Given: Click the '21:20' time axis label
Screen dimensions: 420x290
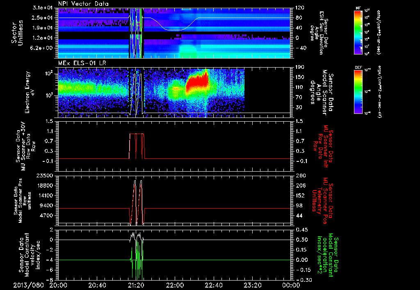Looking at the screenshot, I should coord(136,285).
